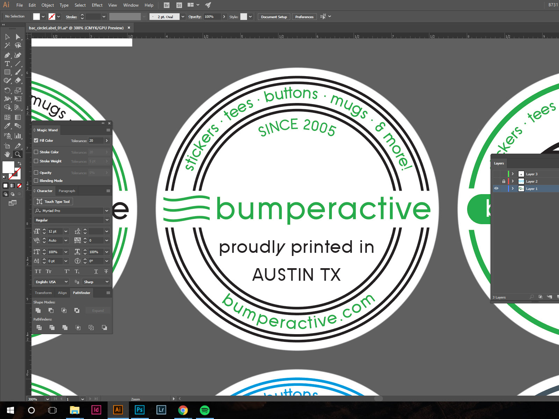Image resolution: width=559 pixels, height=419 pixels.
Task: Open the Object menu
Action: click(48, 5)
